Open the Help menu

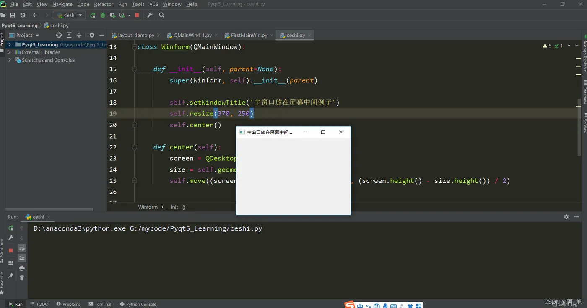[192, 4]
